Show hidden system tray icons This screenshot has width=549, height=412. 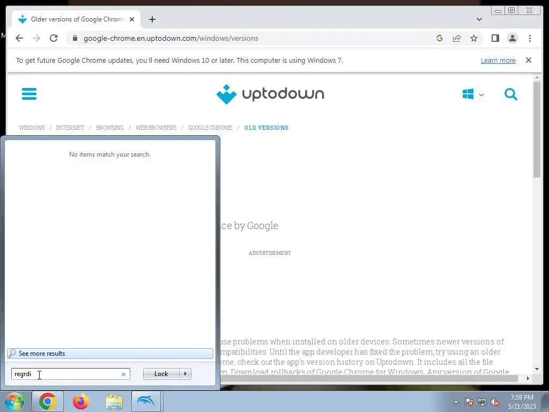[456, 402]
